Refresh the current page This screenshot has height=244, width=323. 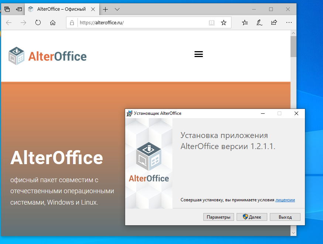(x=38, y=22)
